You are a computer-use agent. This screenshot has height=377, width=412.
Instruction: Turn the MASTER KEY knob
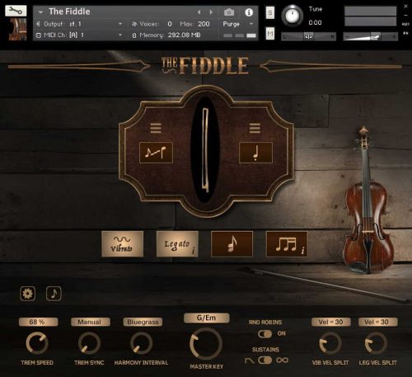(206, 344)
